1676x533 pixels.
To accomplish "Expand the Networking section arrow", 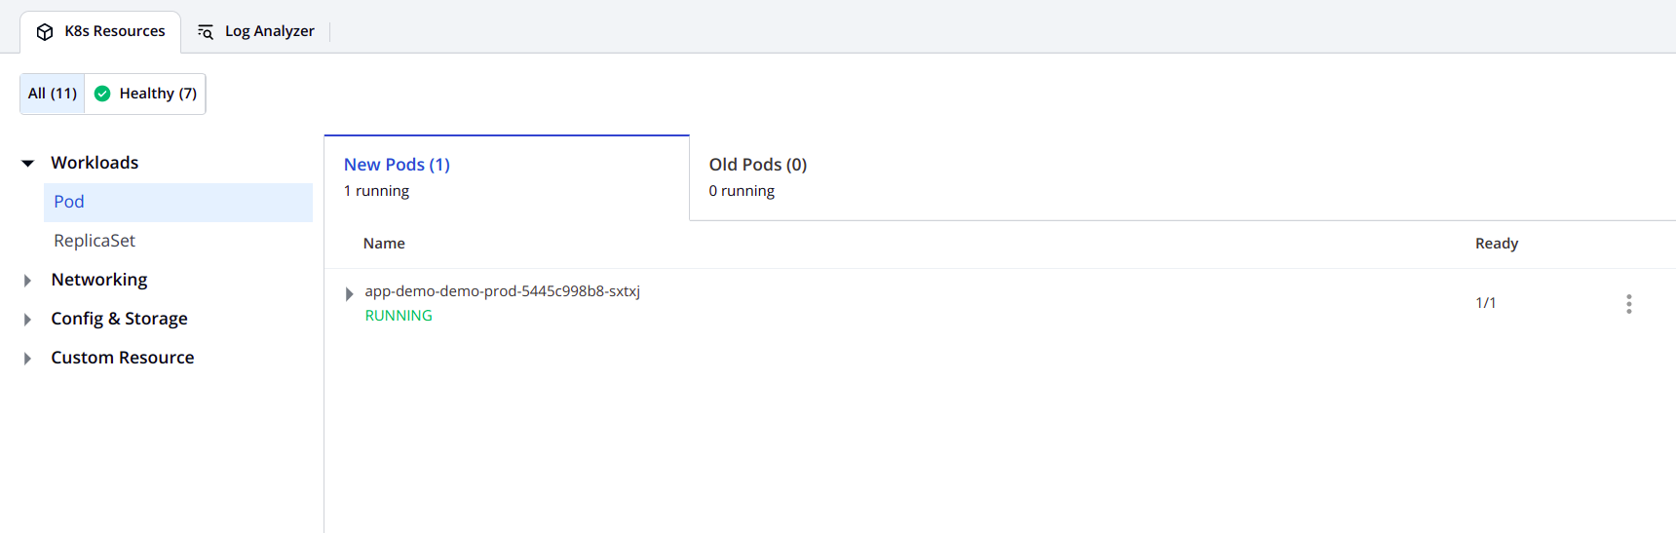I will click(x=27, y=281).
